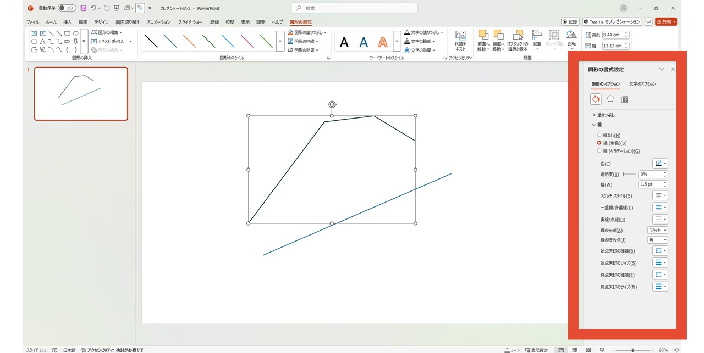This screenshot has width=704, height=353.
Task: Select slide 1 thumbnail
Action: (x=81, y=94)
